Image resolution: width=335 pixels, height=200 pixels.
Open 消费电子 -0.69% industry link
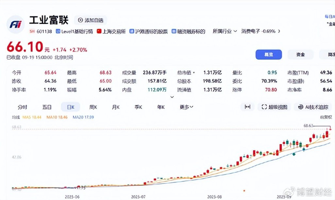tap(258, 32)
